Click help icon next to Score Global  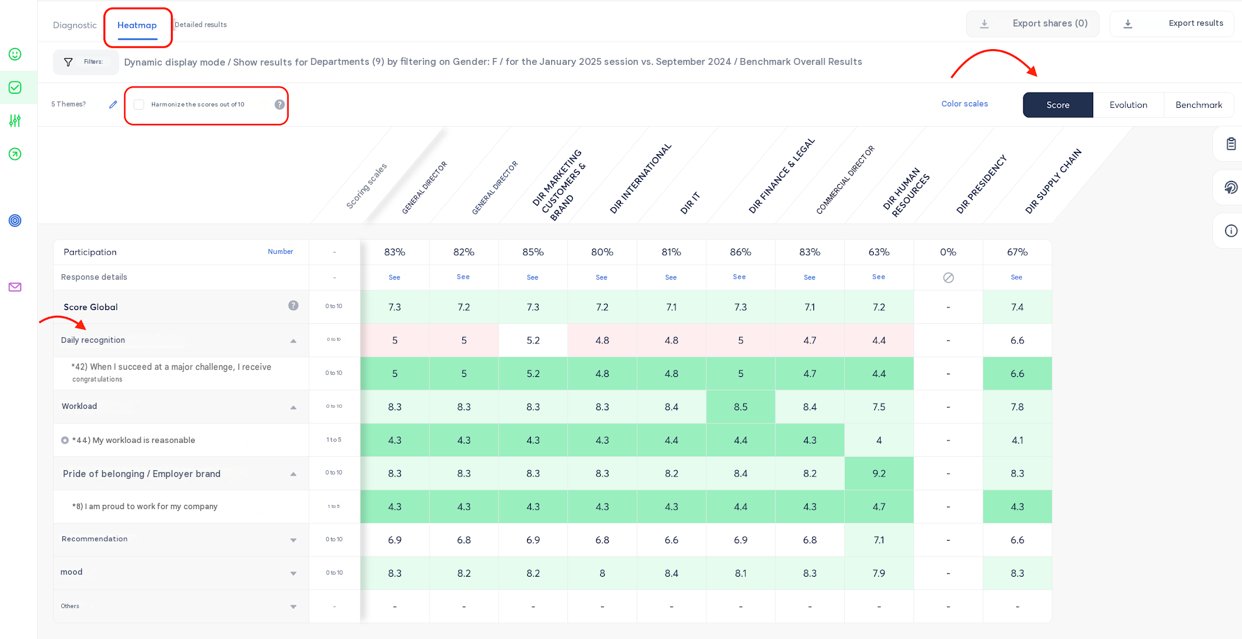[293, 306]
